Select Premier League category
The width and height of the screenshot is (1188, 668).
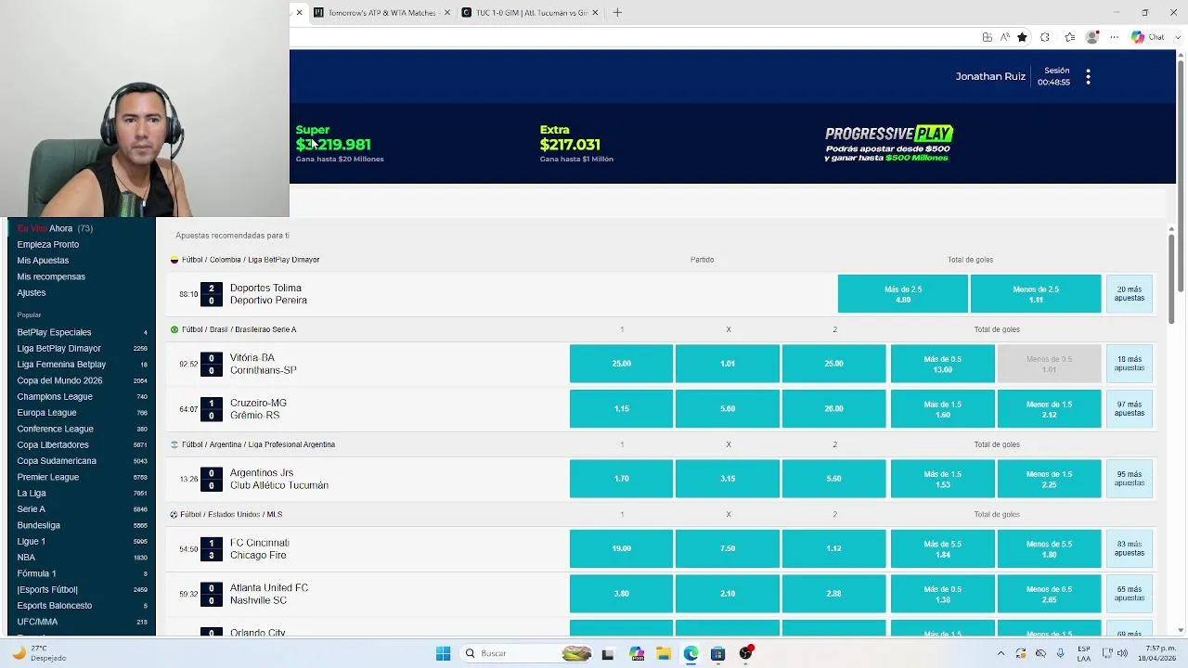[82, 477]
